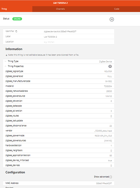
Task: Click the zigbee_manufacturercode row
Action: (59, 81)
